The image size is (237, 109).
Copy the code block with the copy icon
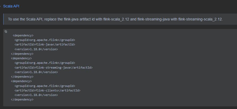pos(6,31)
